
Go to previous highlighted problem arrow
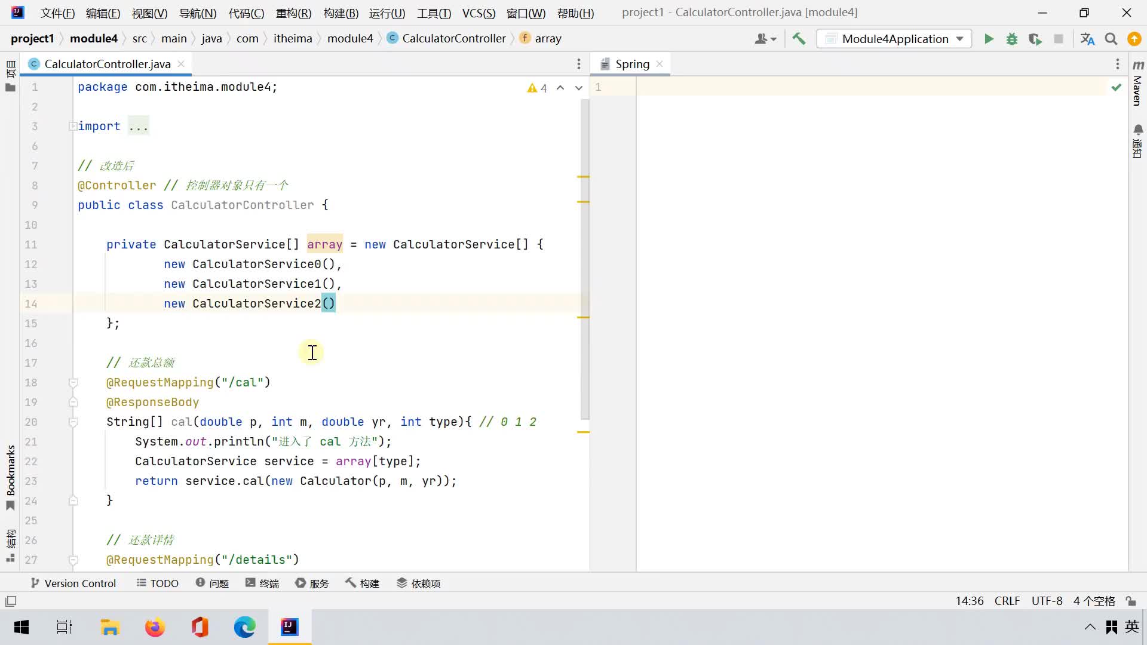point(560,88)
